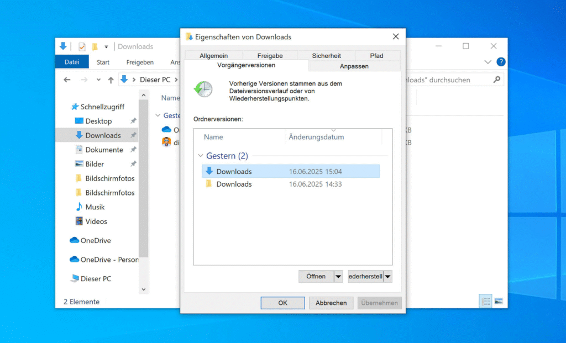
Task: Switch to details view icon
Action: tap(486, 301)
